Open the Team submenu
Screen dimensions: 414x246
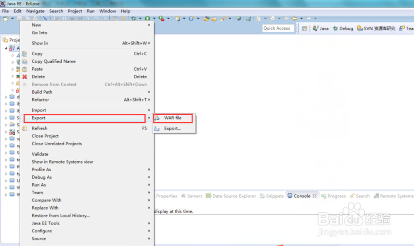tap(87, 192)
